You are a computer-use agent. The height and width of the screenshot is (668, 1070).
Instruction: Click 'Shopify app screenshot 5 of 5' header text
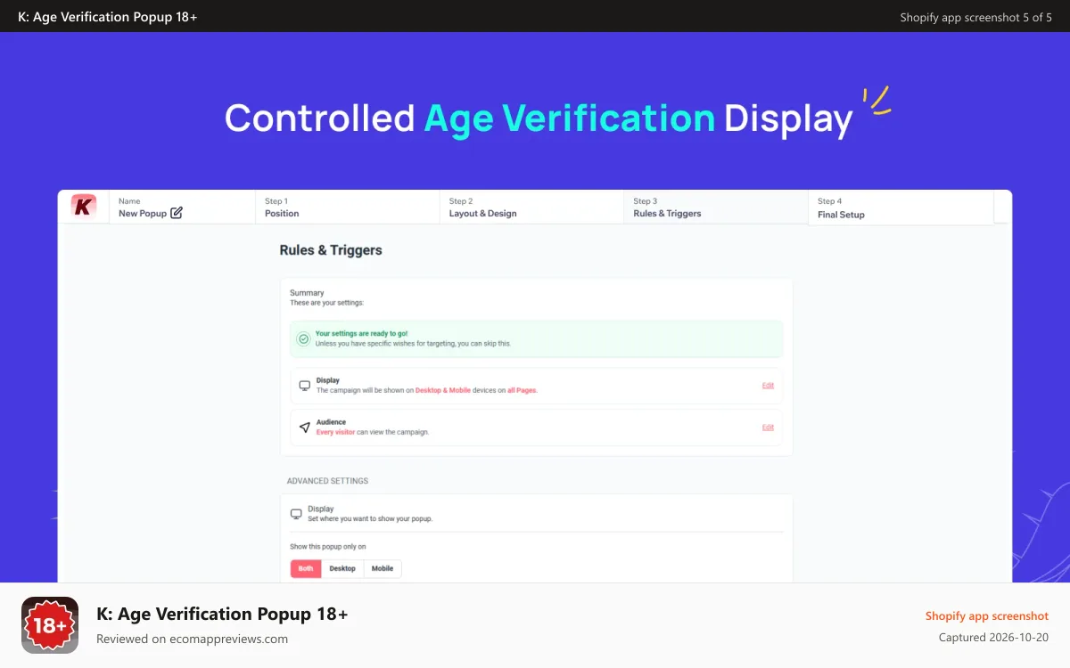[975, 17]
